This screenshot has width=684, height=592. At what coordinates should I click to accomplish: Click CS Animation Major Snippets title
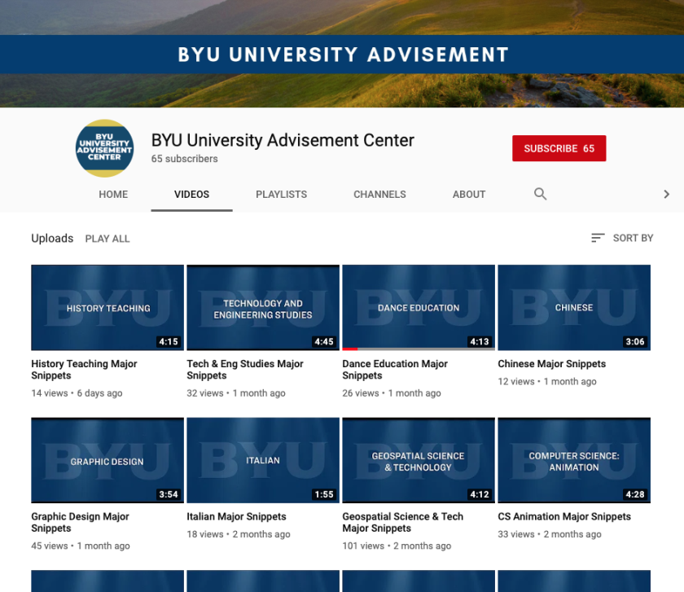(564, 516)
